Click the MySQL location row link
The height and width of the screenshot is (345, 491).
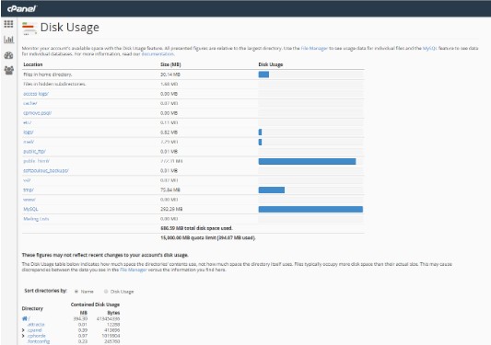pos(30,209)
